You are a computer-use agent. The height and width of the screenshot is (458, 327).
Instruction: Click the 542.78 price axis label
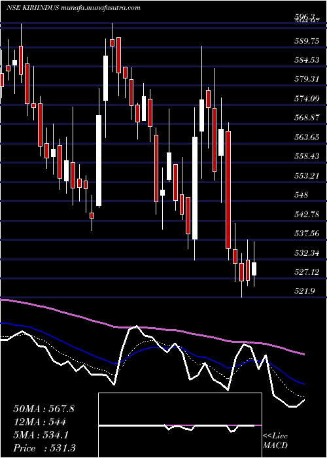click(x=306, y=214)
